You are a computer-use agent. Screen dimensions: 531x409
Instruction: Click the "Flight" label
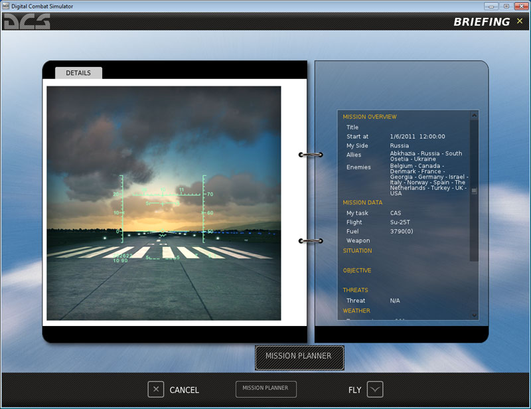(354, 222)
